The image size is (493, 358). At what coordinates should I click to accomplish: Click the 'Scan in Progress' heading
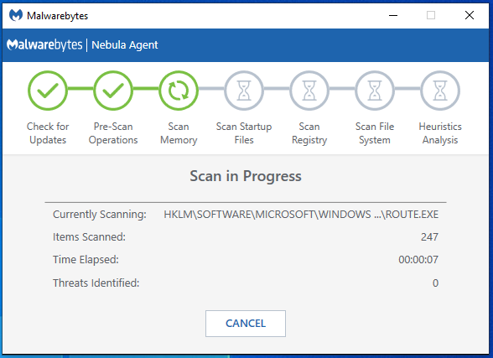click(x=246, y=176)
